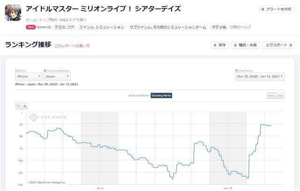Select the Grossing Ranks tab

click(x=161, y=95)
